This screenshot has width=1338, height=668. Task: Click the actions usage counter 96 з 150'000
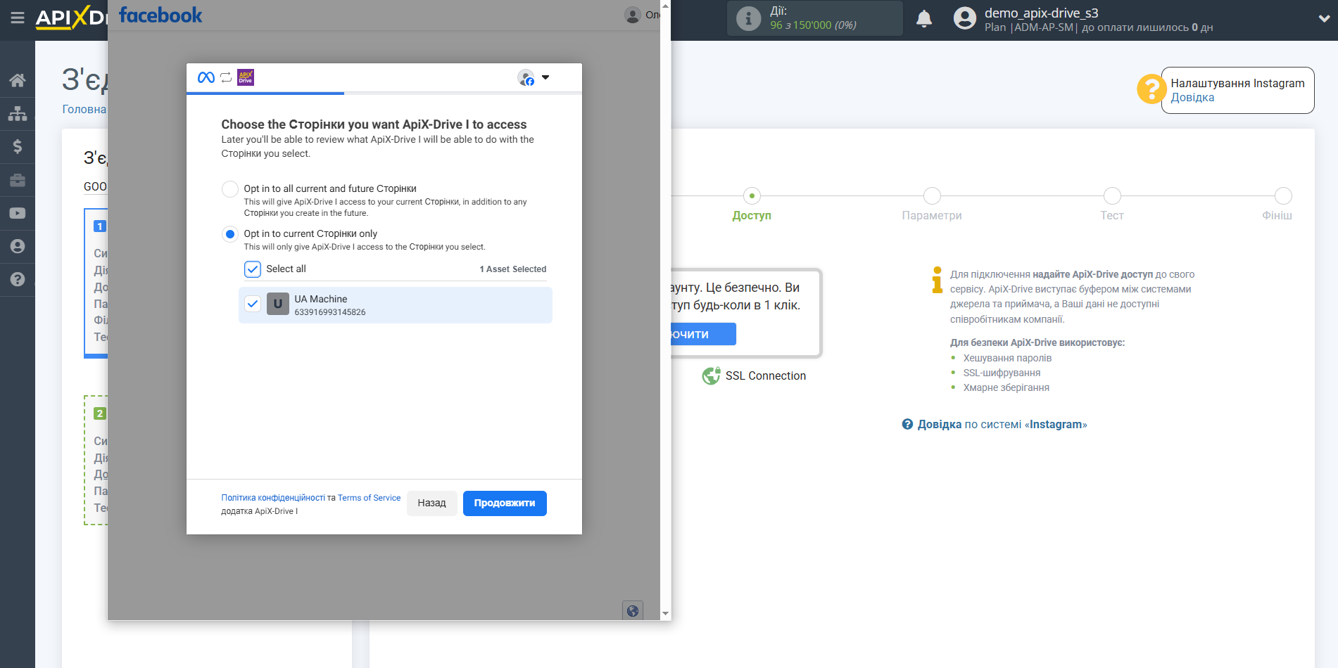click(813, 25)
